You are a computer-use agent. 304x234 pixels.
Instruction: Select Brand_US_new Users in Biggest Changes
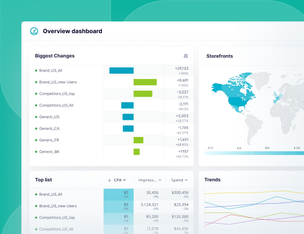(x=57, y=82)
